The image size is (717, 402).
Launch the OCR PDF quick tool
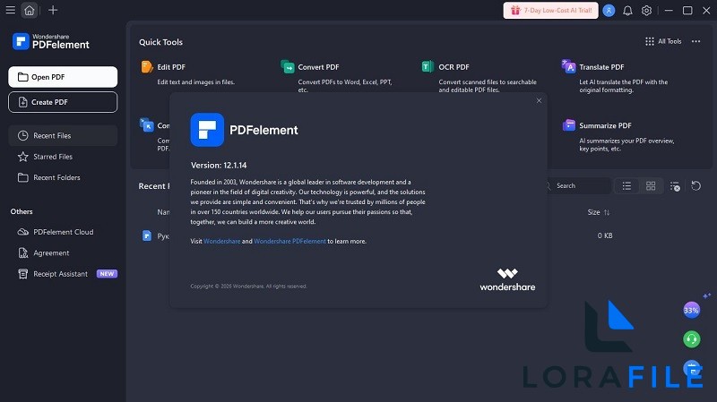[479, 76]
